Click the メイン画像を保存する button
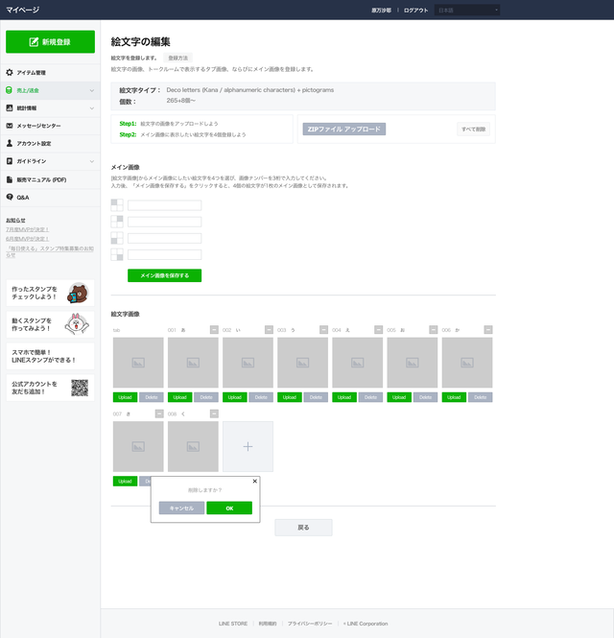This screenshot has height=638, width=614. point(164,275)
